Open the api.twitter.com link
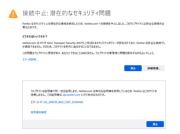This screenshot has width=180, height=134. 71,95
